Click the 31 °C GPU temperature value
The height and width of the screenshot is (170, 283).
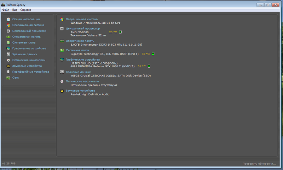pyautogui.click(x=142, y=66)
